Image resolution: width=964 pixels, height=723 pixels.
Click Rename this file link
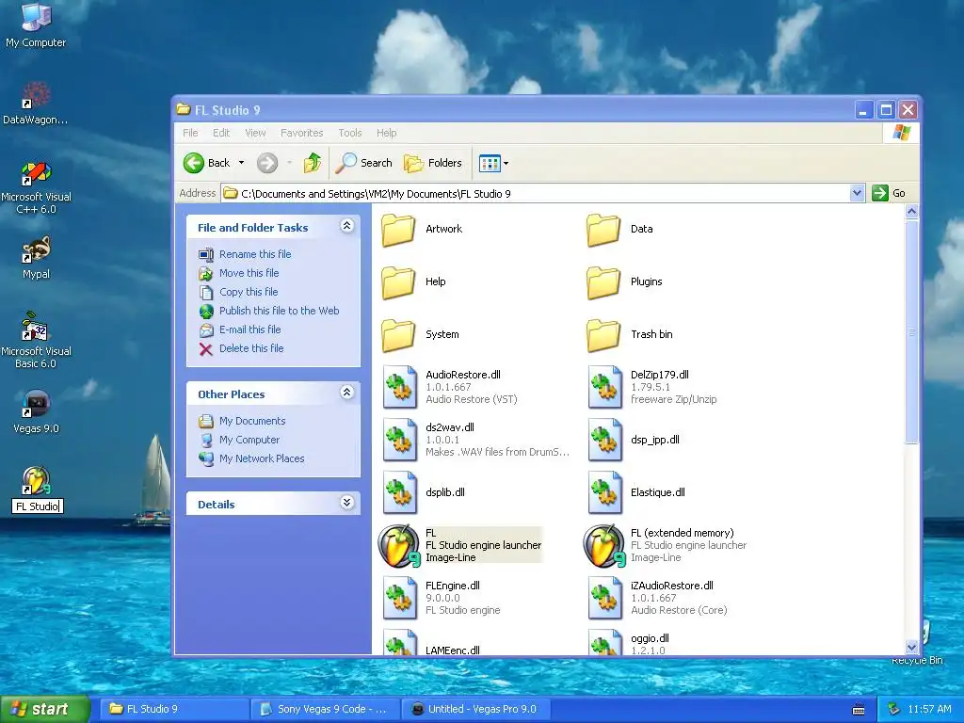click(x=255, y=254)
